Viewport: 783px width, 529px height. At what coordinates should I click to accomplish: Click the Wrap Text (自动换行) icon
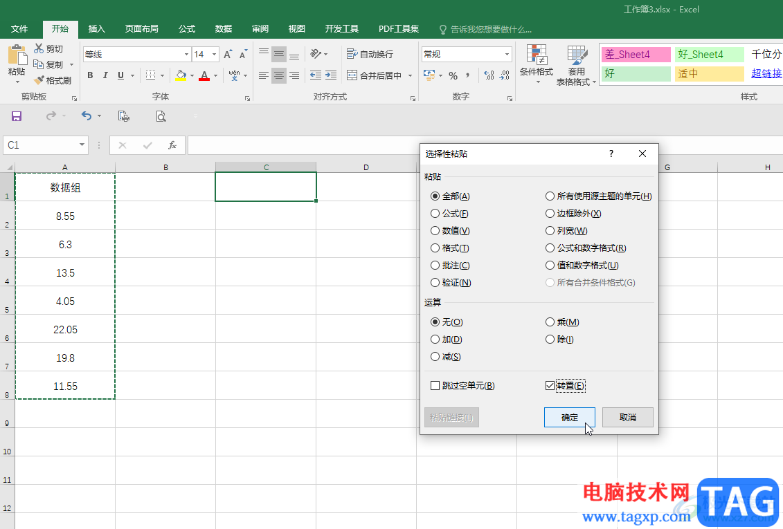coord(370,54)
